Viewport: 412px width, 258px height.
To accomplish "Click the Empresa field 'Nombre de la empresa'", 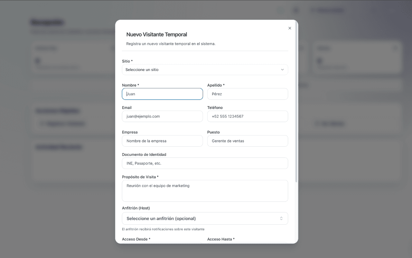I will pos(162,141).
